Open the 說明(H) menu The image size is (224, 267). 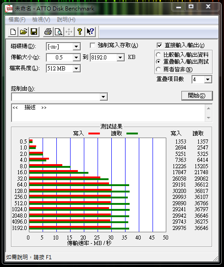[x=66, y=20]
